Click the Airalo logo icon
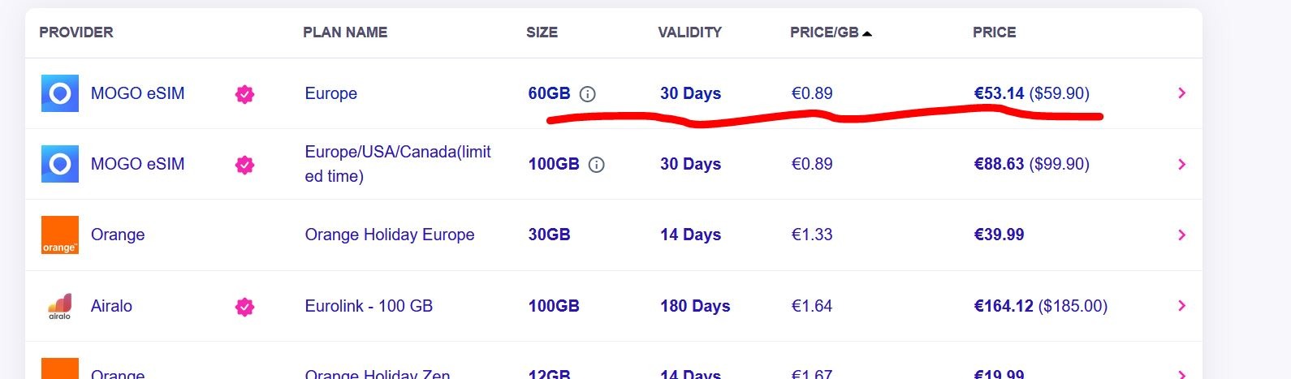The height and width of the screenshot is (379, 1291). [60, 306]
